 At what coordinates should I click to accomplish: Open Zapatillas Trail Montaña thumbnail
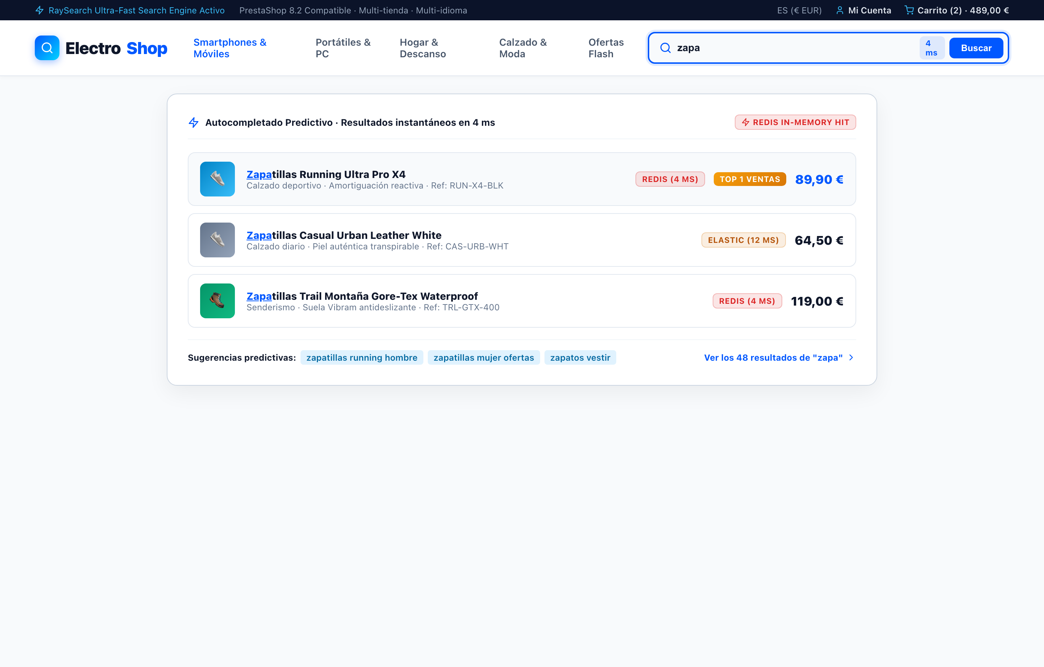217,301
